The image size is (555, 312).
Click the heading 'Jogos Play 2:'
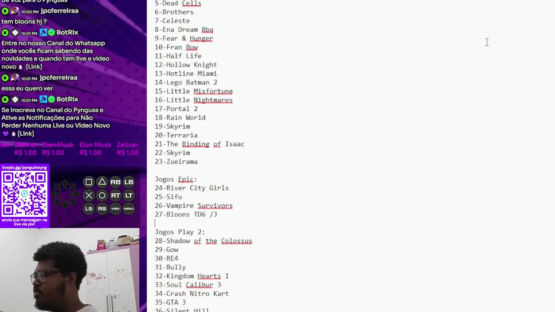(x=180, y=232)
